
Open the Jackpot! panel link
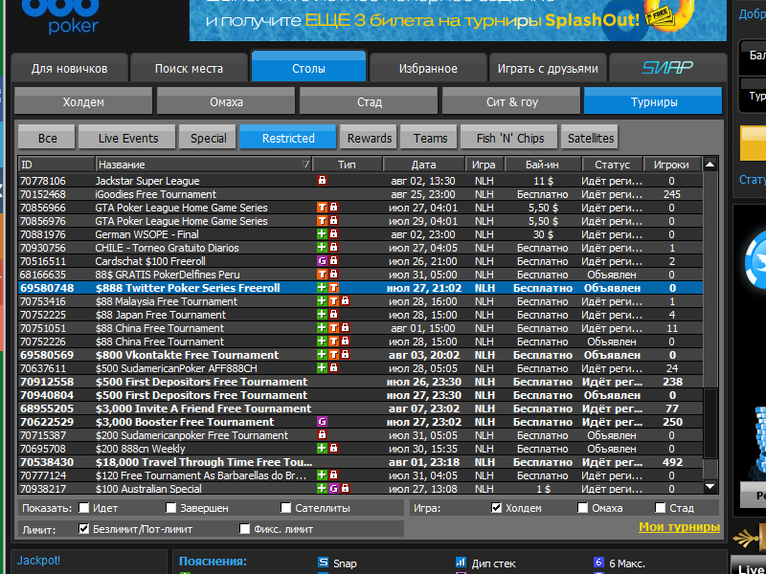click(38, 561)
